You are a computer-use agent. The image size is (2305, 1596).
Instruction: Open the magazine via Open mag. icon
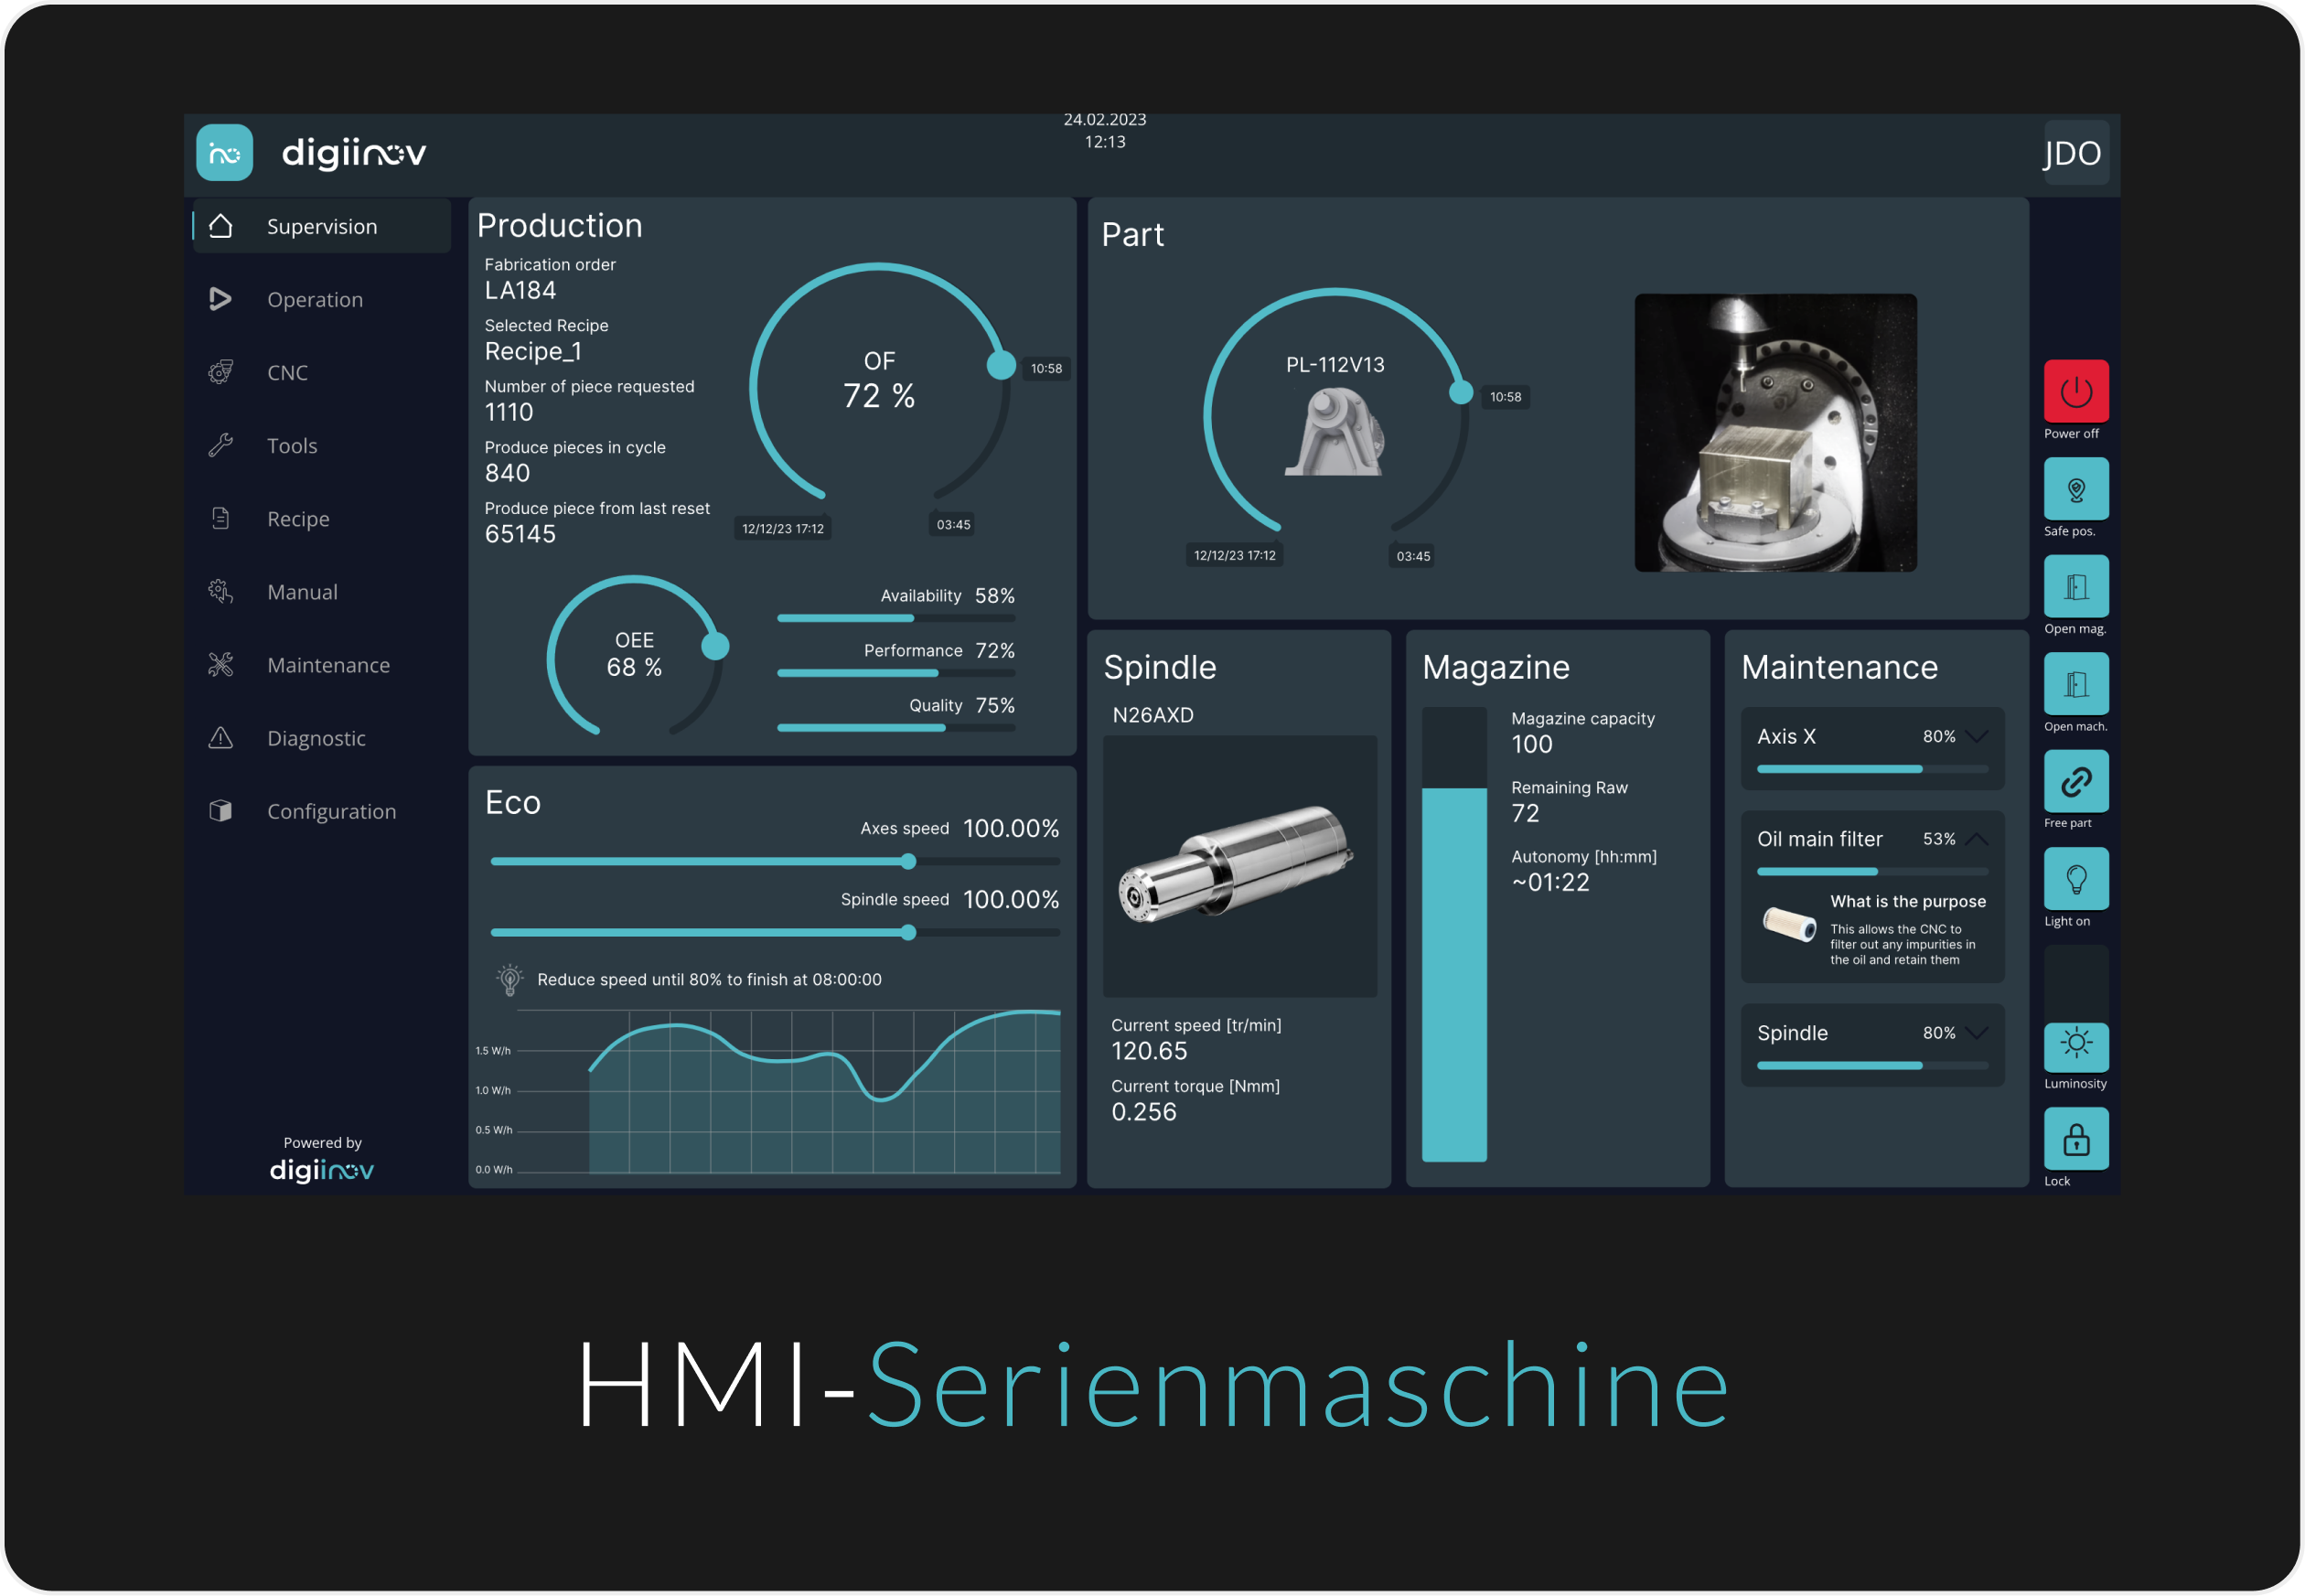(x=2075, y=587)
